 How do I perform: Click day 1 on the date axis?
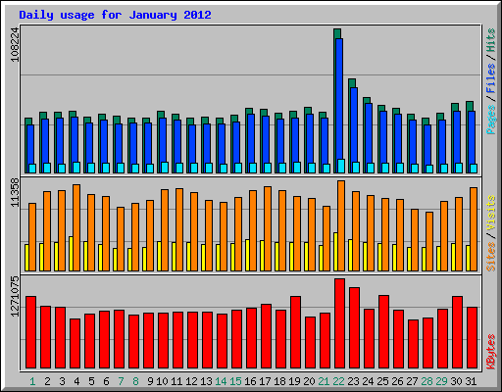[32, 381]
